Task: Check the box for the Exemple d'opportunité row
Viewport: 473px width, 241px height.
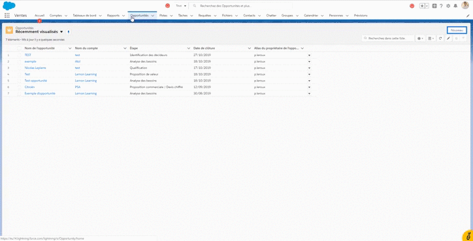Action: coord(20,94)
